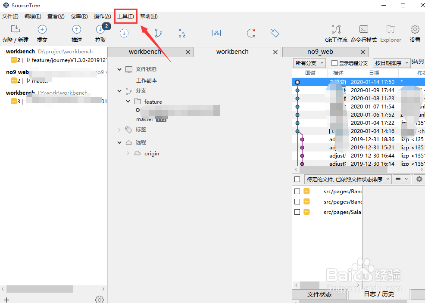Toggle 显示远程分支 checkbox
Image resolution: width=425 pixels, height=303 pixels.
334,63
